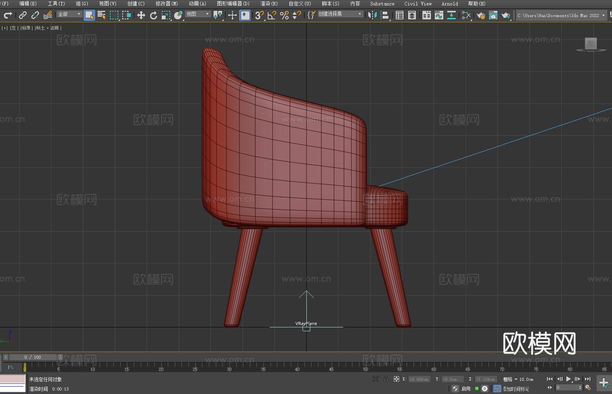This screenshot has width=612, height=394.
Task: Open 修改器(M) menu
Action: [167, 3]
